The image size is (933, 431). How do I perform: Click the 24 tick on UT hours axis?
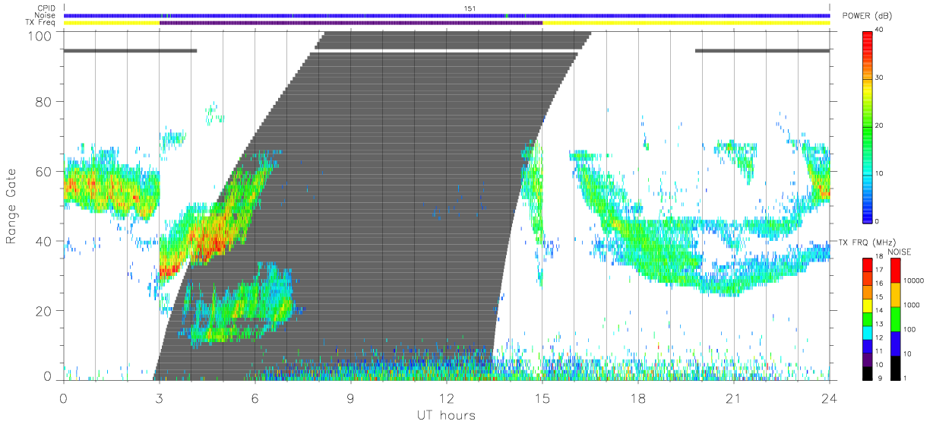click(x=829, y=398)
